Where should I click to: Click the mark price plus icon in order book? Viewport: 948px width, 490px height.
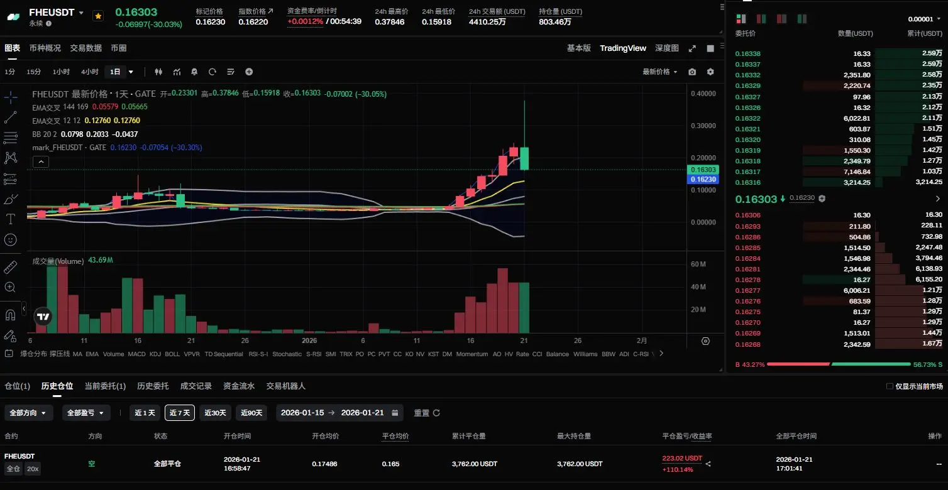pyautogui.click(x=822, y=199)
